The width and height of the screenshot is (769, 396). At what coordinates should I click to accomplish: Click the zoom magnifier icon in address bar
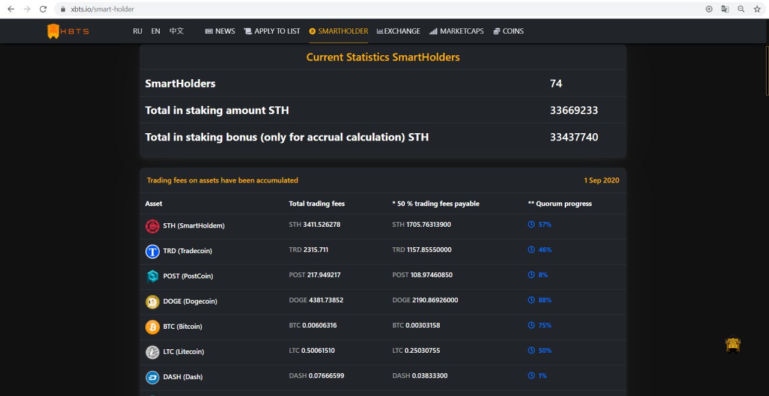point(741,9)
